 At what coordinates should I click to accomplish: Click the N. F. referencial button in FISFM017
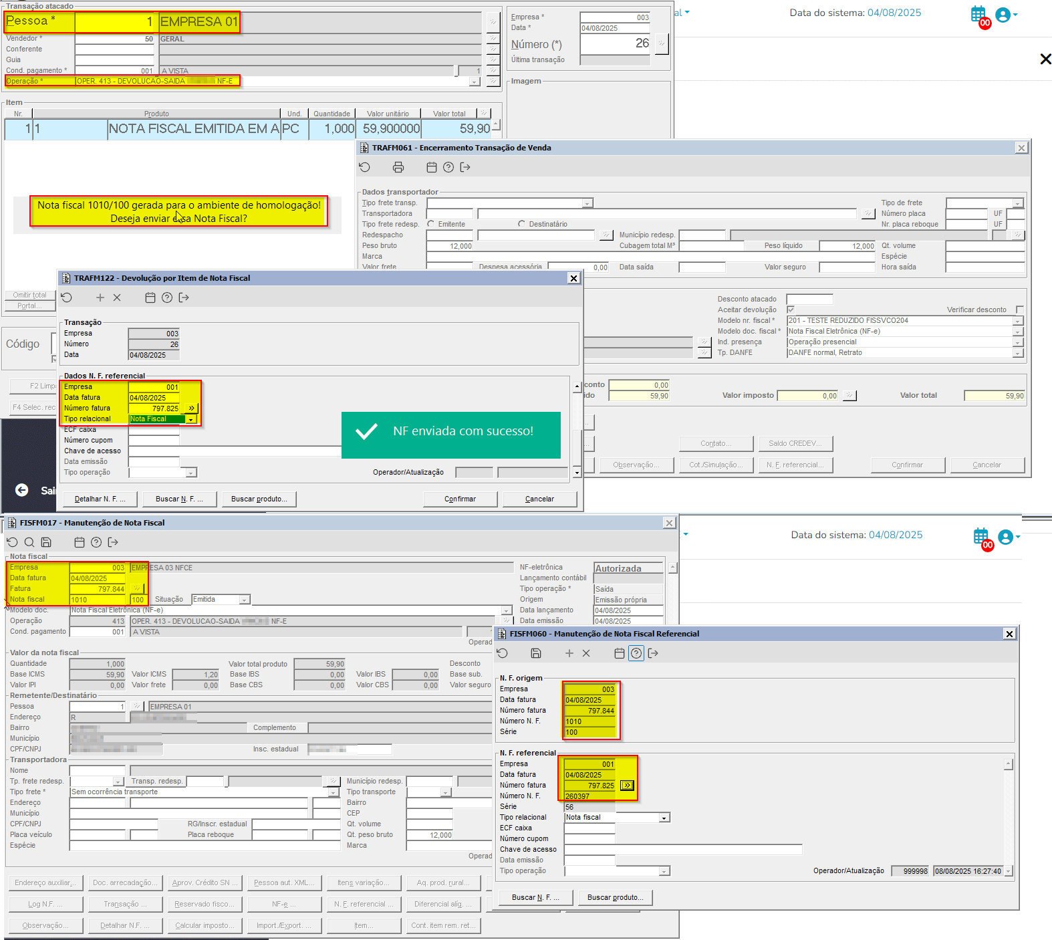click(364, 904)
